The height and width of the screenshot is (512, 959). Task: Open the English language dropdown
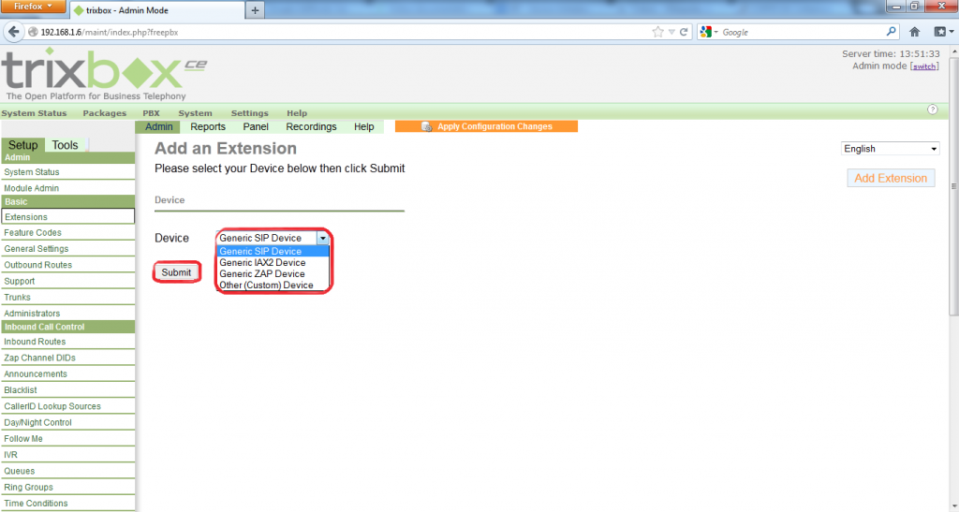pyautogui.click(x=890, y=149)
